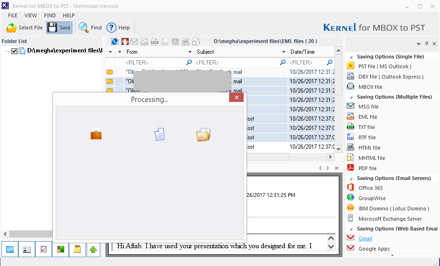The height and width of the screenshot is (266, 440).
Task: Open the Subject column filter dropdown
Action: (283, 52)
